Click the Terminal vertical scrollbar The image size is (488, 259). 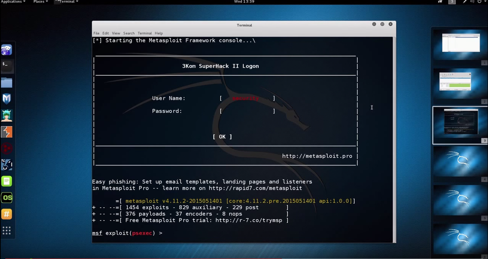[x=394, y=139]
